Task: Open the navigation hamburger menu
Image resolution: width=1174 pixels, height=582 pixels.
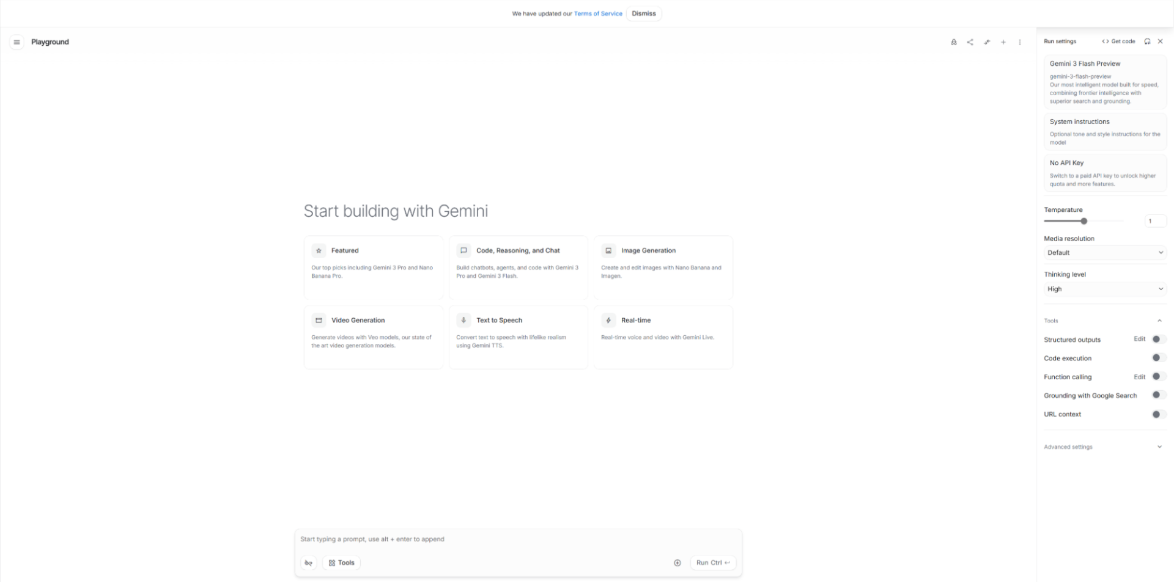Action: click(17, 42)
